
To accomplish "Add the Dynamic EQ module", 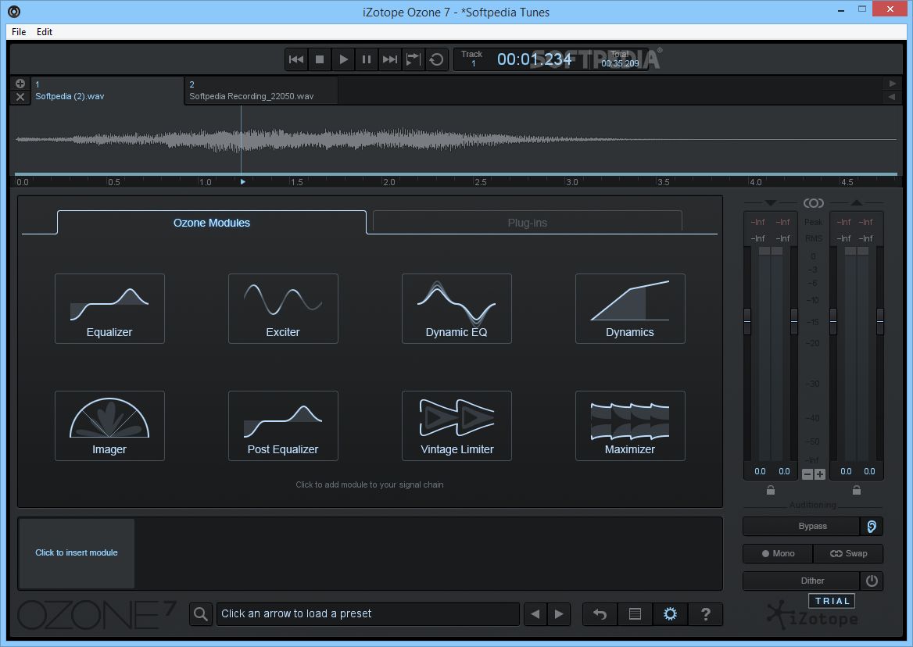I will click(456, 309).
